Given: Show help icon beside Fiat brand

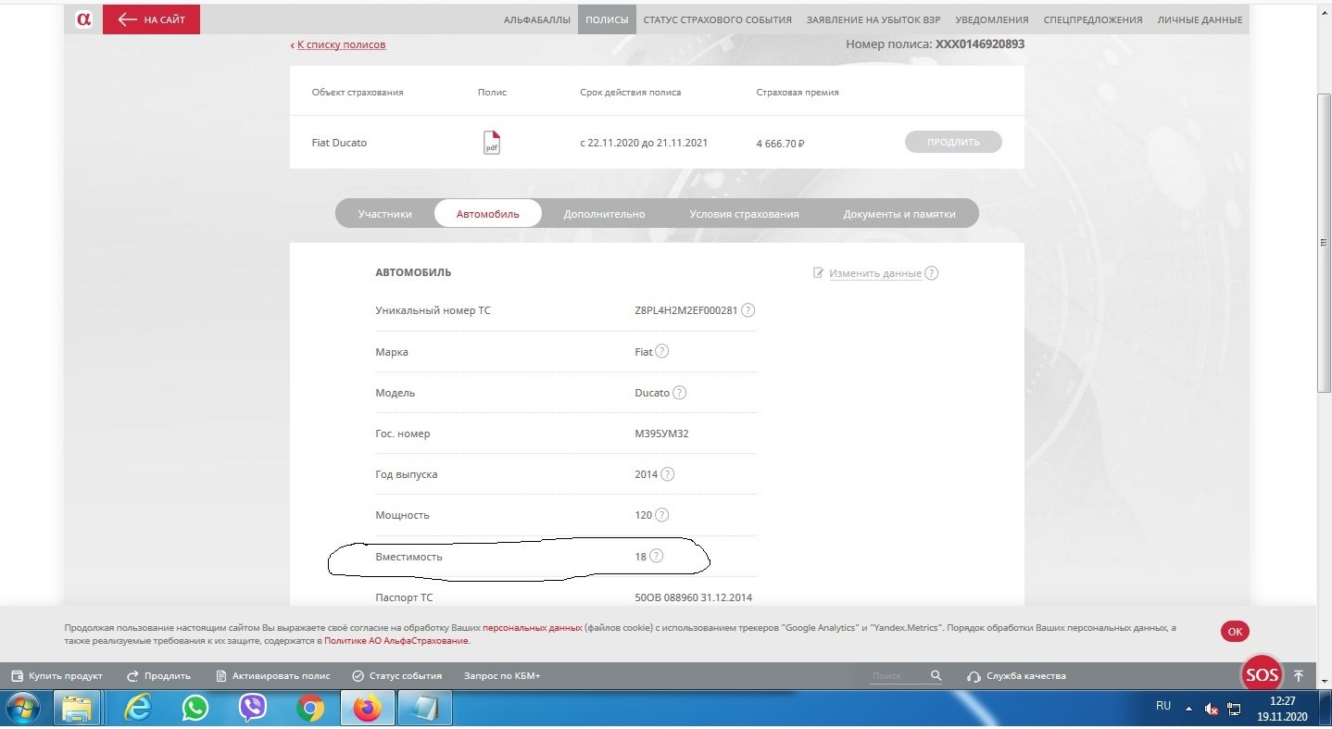Looking at the screenshot, I should [x=662, y=352].
